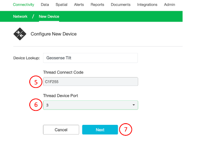Open the Data menu
Viewport: 199px width, 151px height.
point(45,5)
